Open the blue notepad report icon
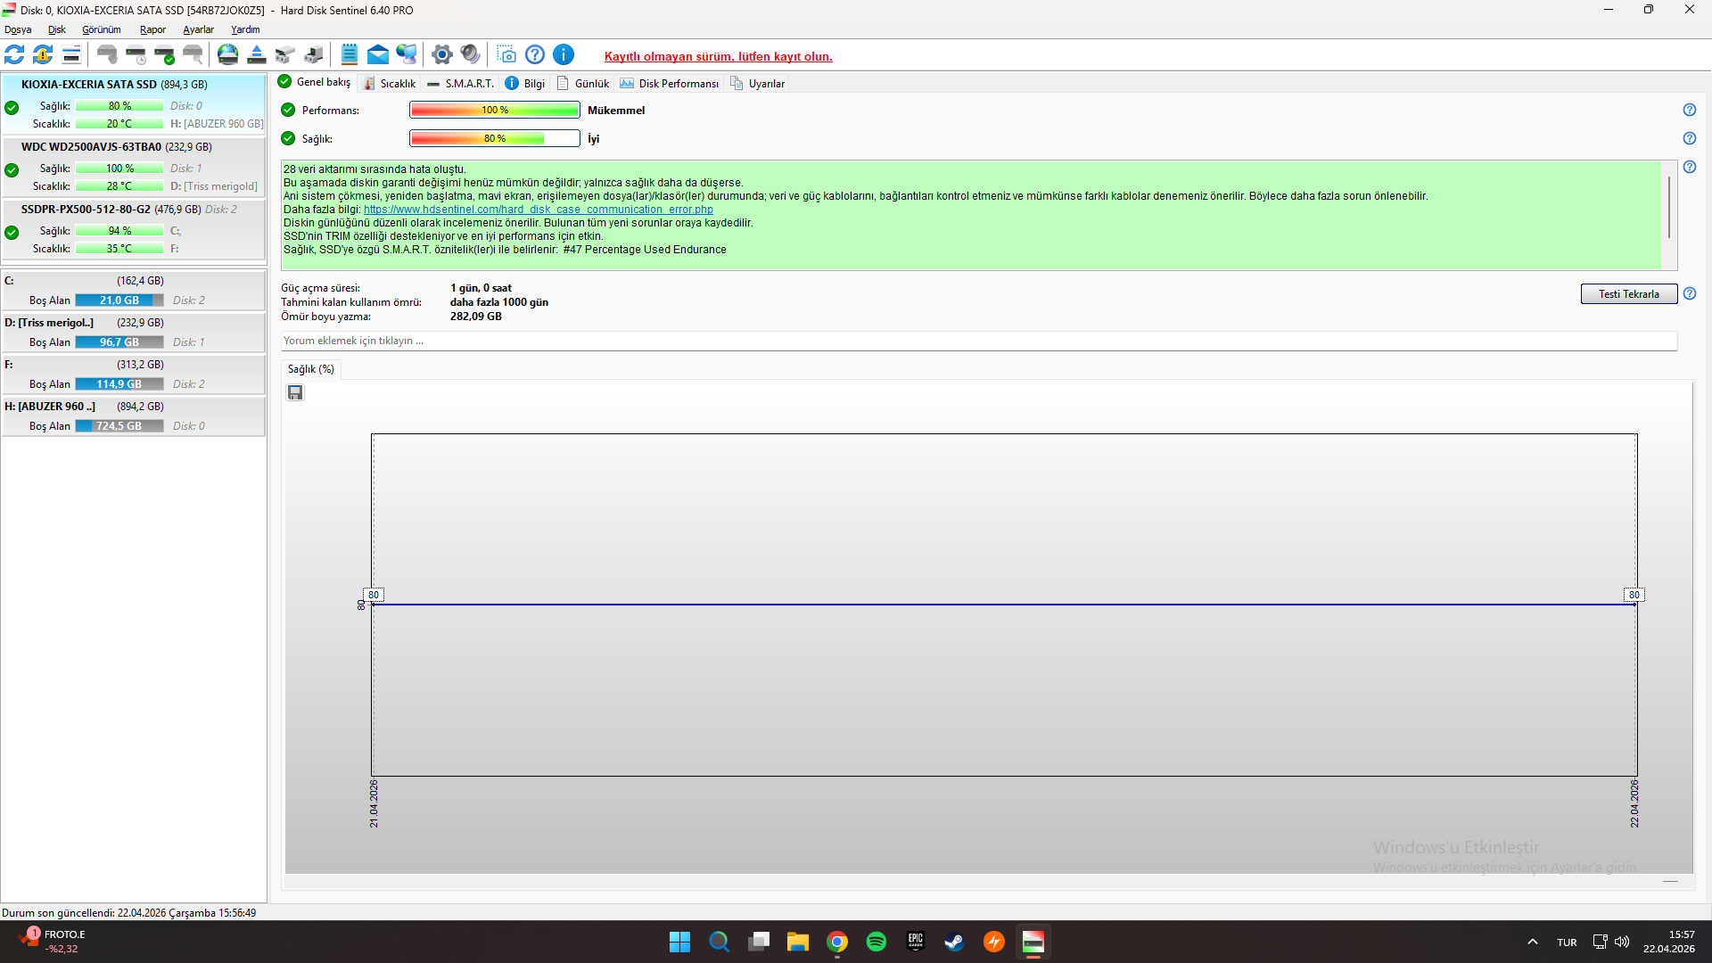 (x=350, y=55)
